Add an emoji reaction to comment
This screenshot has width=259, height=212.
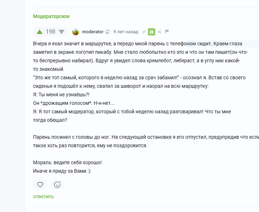57,185
